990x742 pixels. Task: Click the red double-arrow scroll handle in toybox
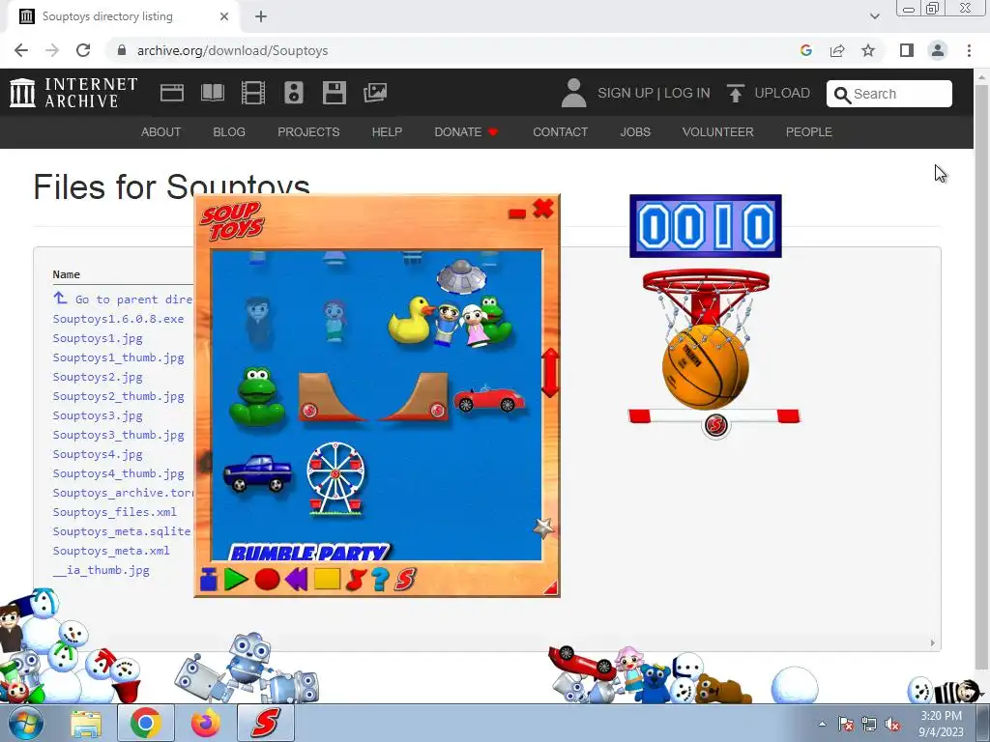[x=550, y=372]
